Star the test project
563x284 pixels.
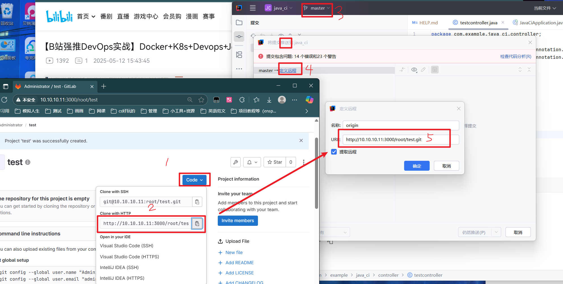[x=275, y=162]
